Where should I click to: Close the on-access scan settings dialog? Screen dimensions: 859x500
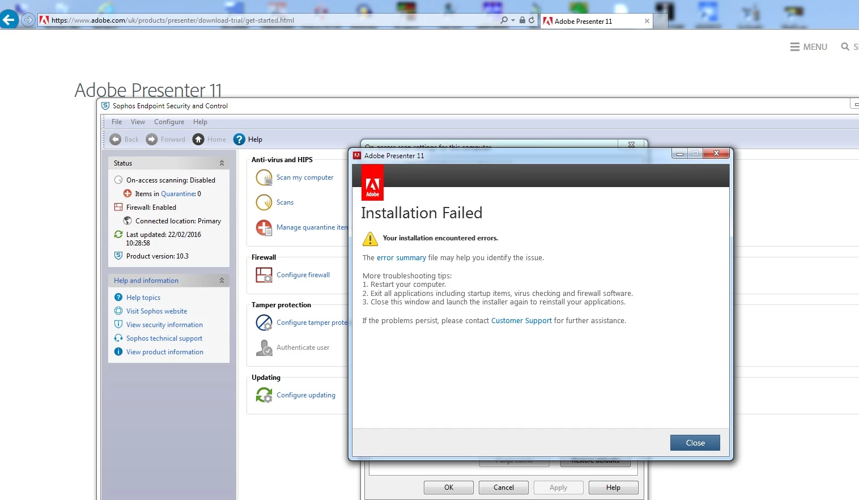(x=631, y=145)
